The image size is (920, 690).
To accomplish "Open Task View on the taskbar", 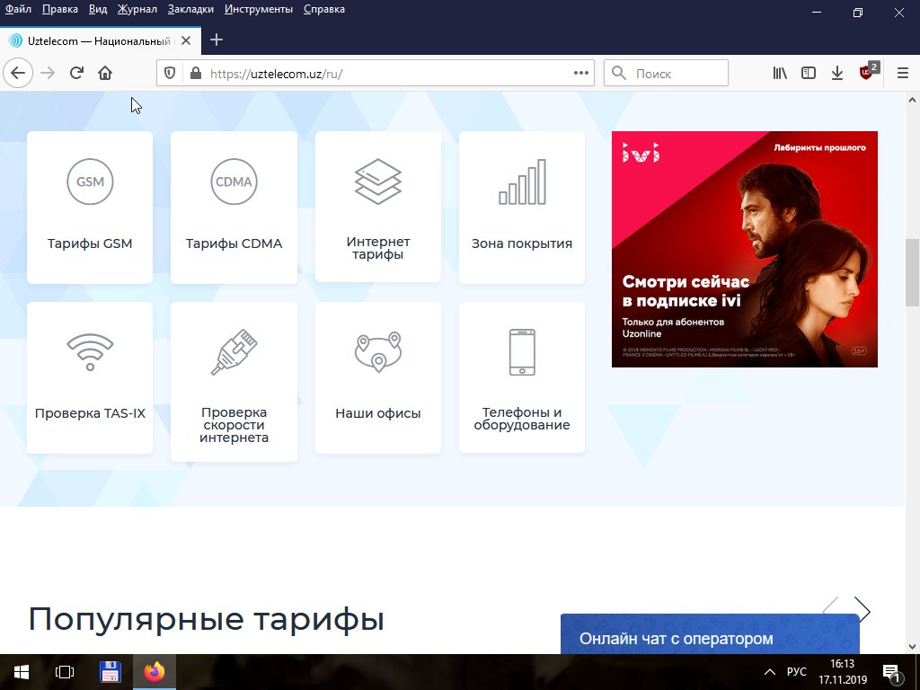I will (x=64, y=672).
